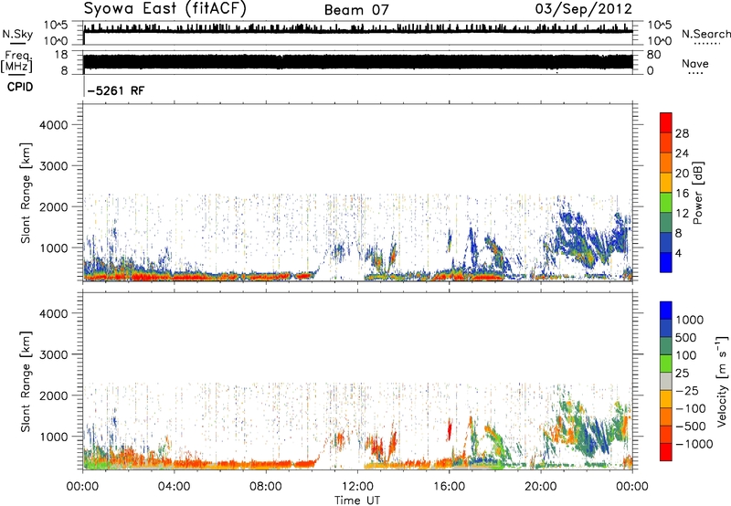Click the '-5261 RF' CPID value
This screenshot has width=731, height=506.
(x=116, y=90)
